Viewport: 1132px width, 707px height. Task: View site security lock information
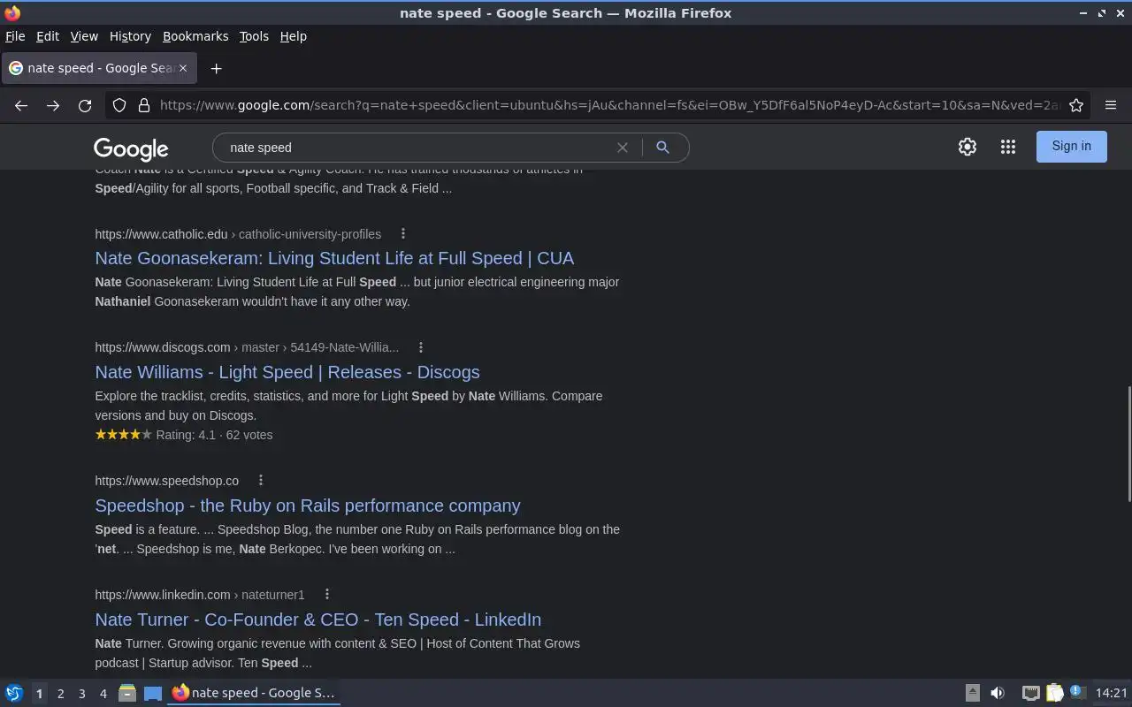pyautogui.click(x=144, y=105)
